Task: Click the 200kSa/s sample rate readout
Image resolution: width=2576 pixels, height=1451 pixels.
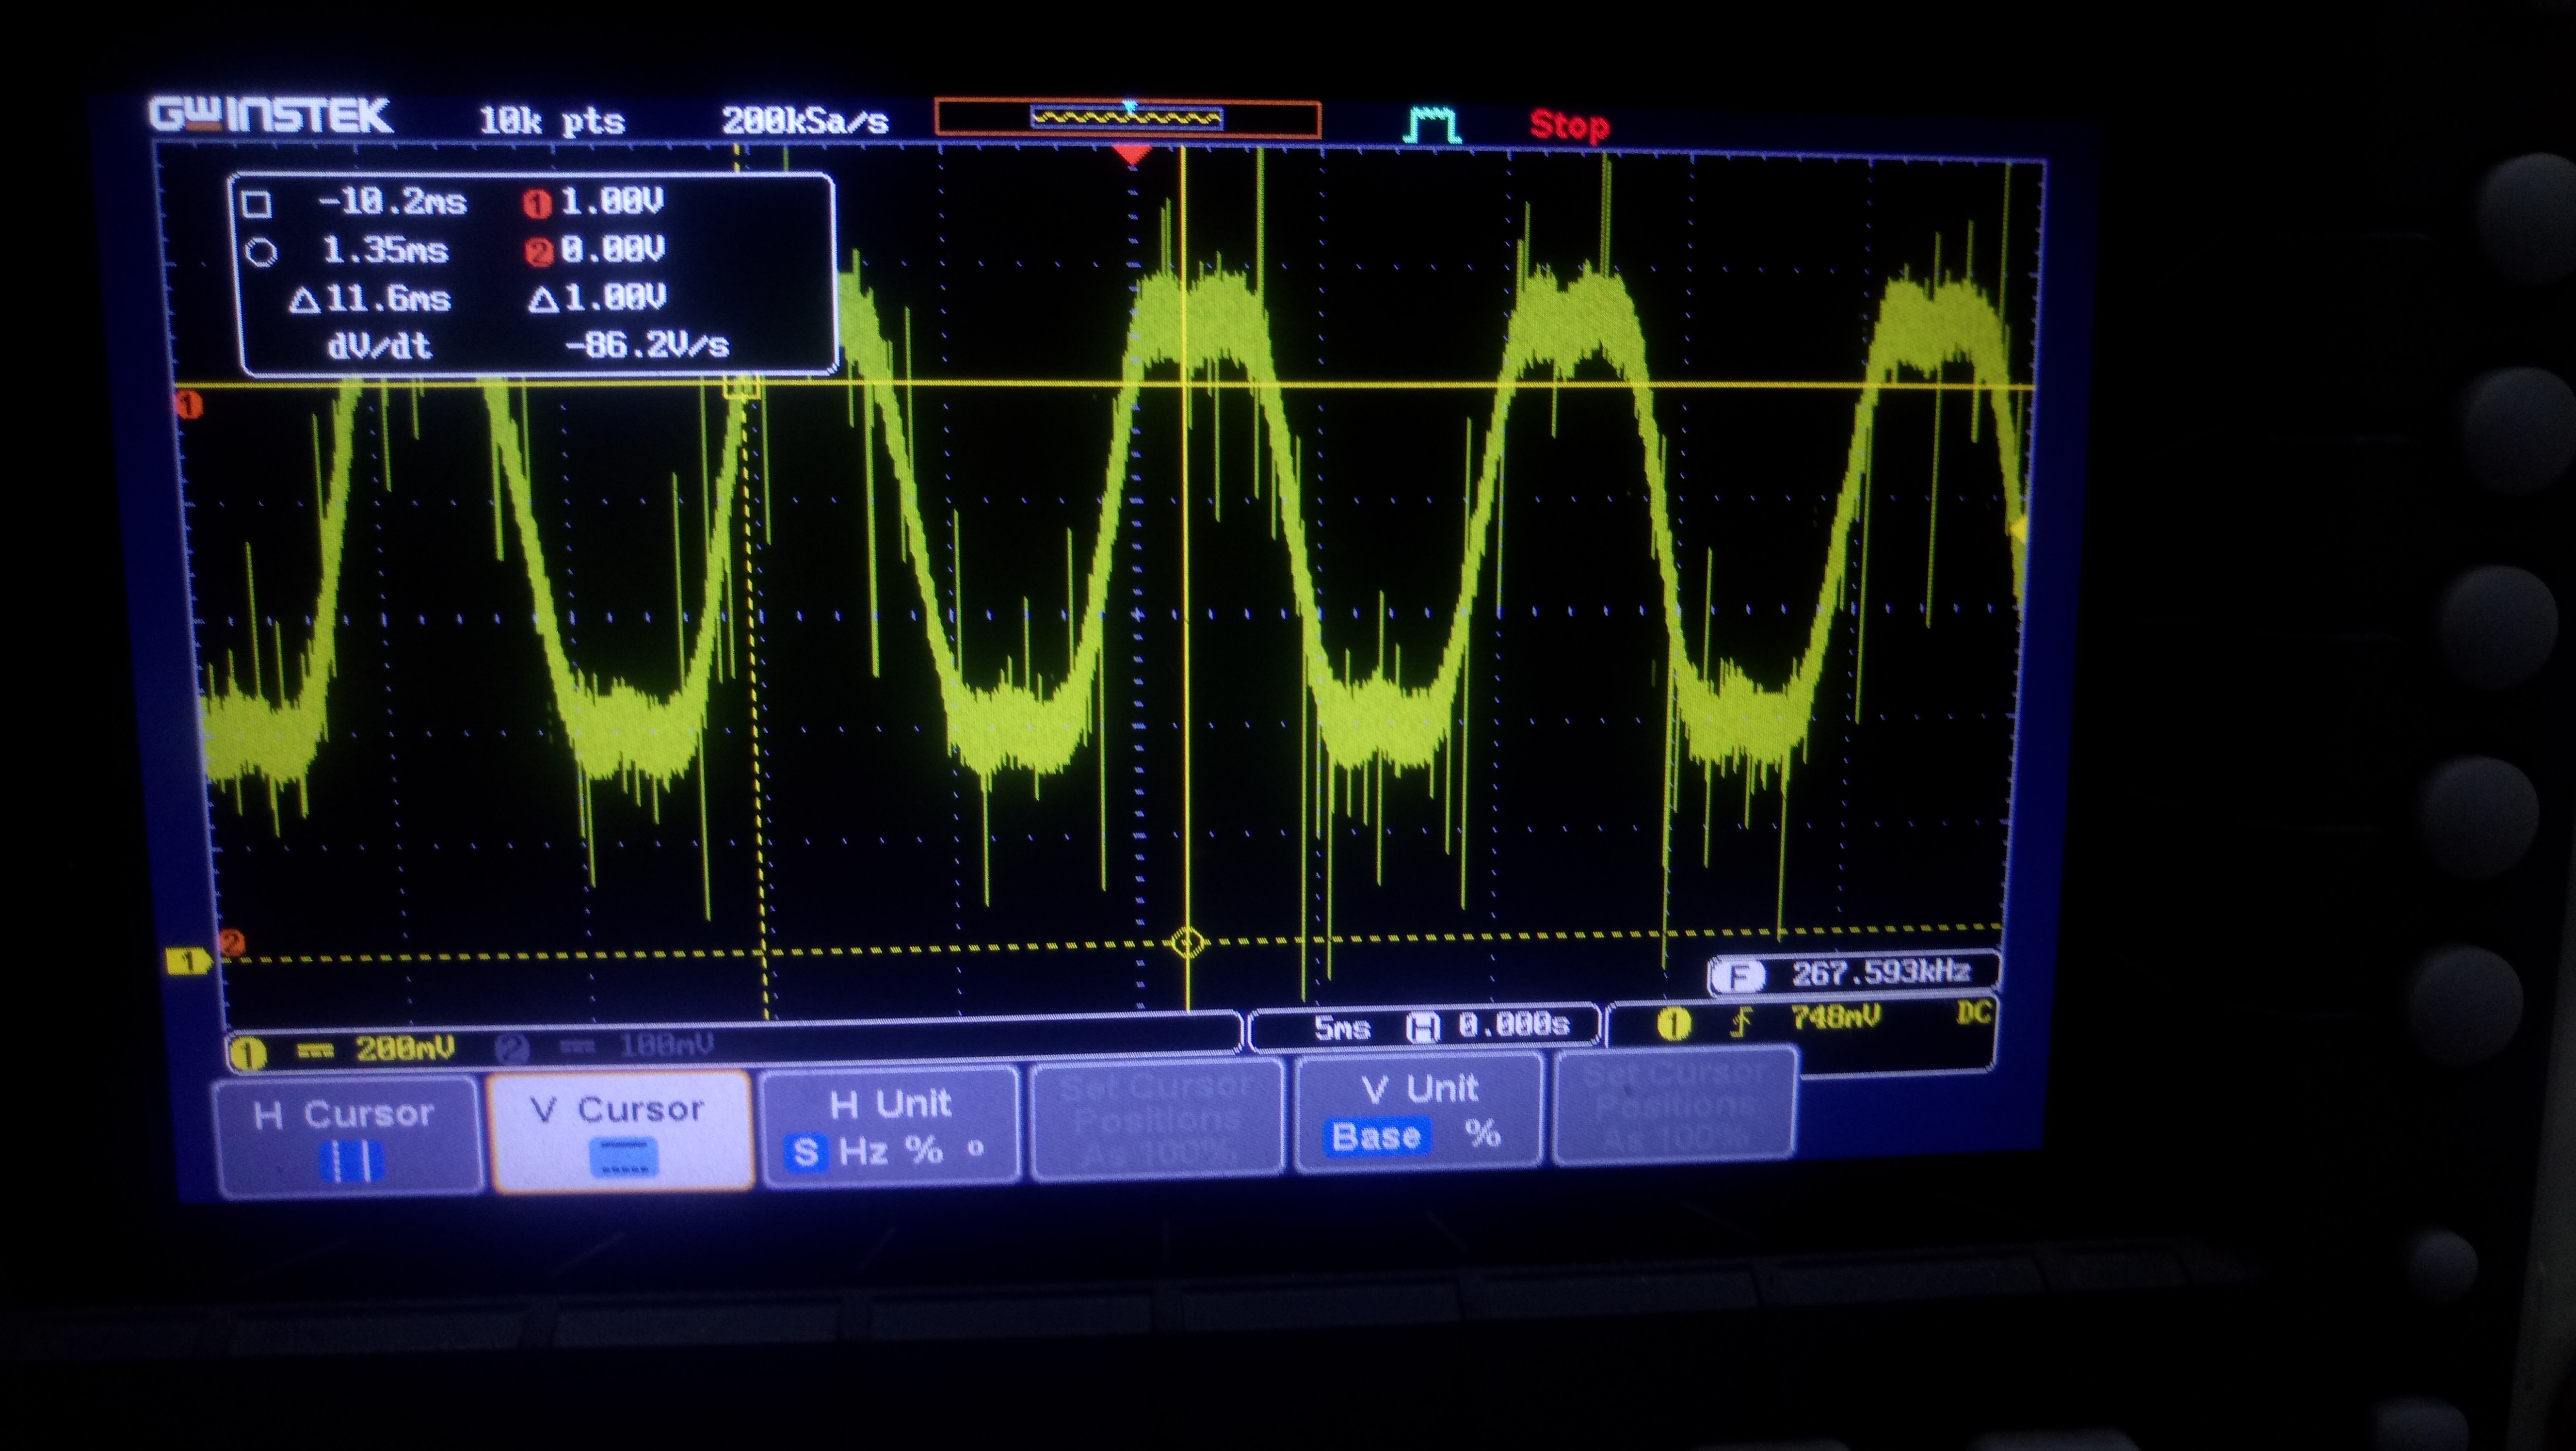Action: point(806,122)
